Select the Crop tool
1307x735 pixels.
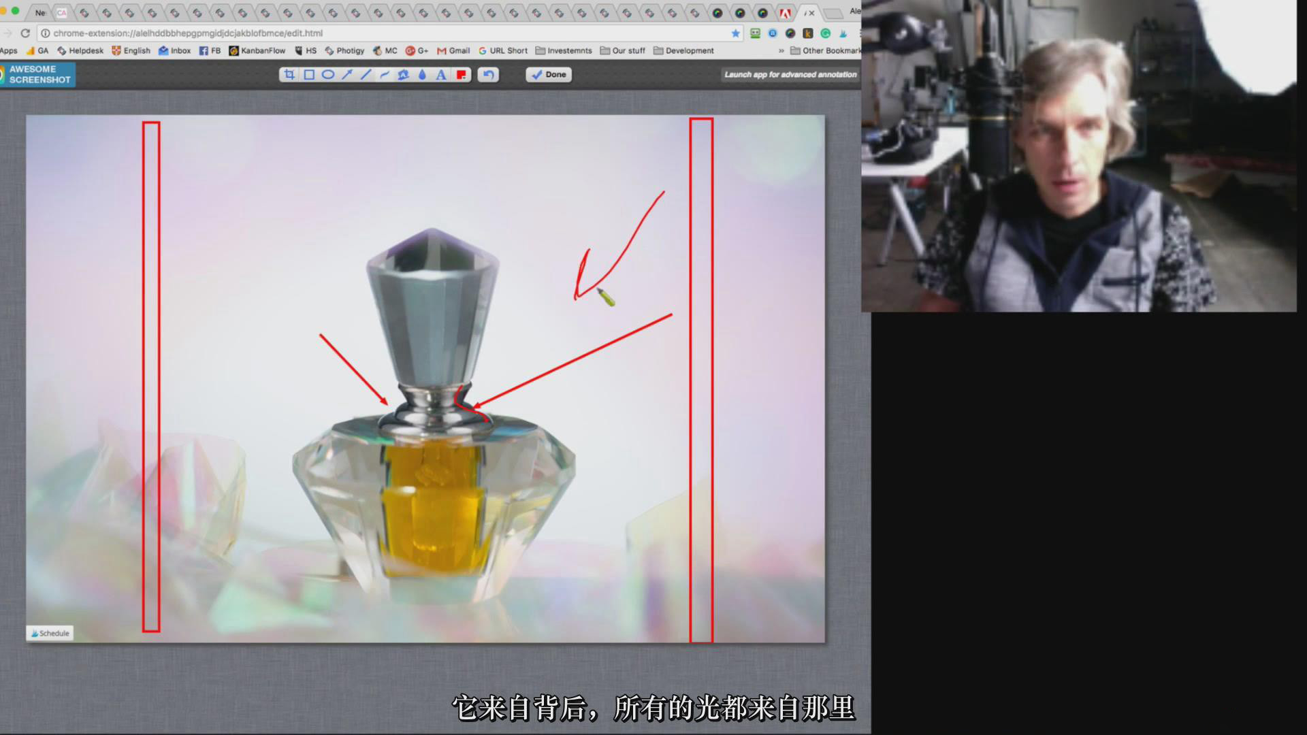click(289, 75)
